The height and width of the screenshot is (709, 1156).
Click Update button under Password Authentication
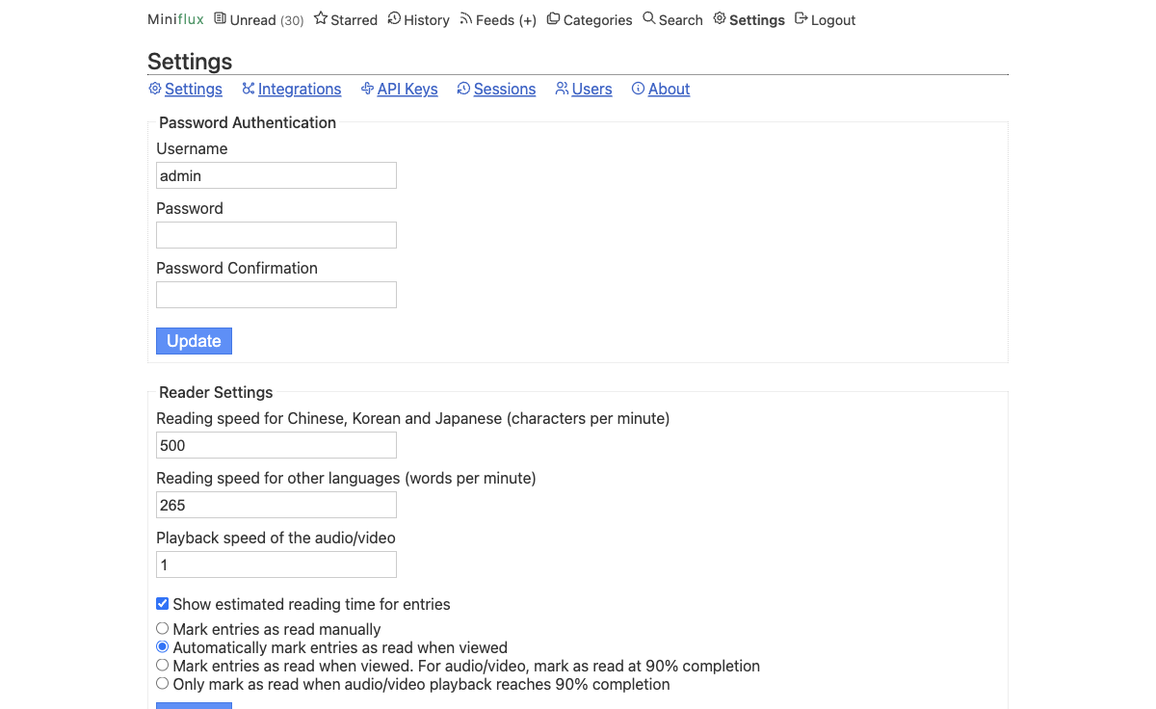point(194,341)
